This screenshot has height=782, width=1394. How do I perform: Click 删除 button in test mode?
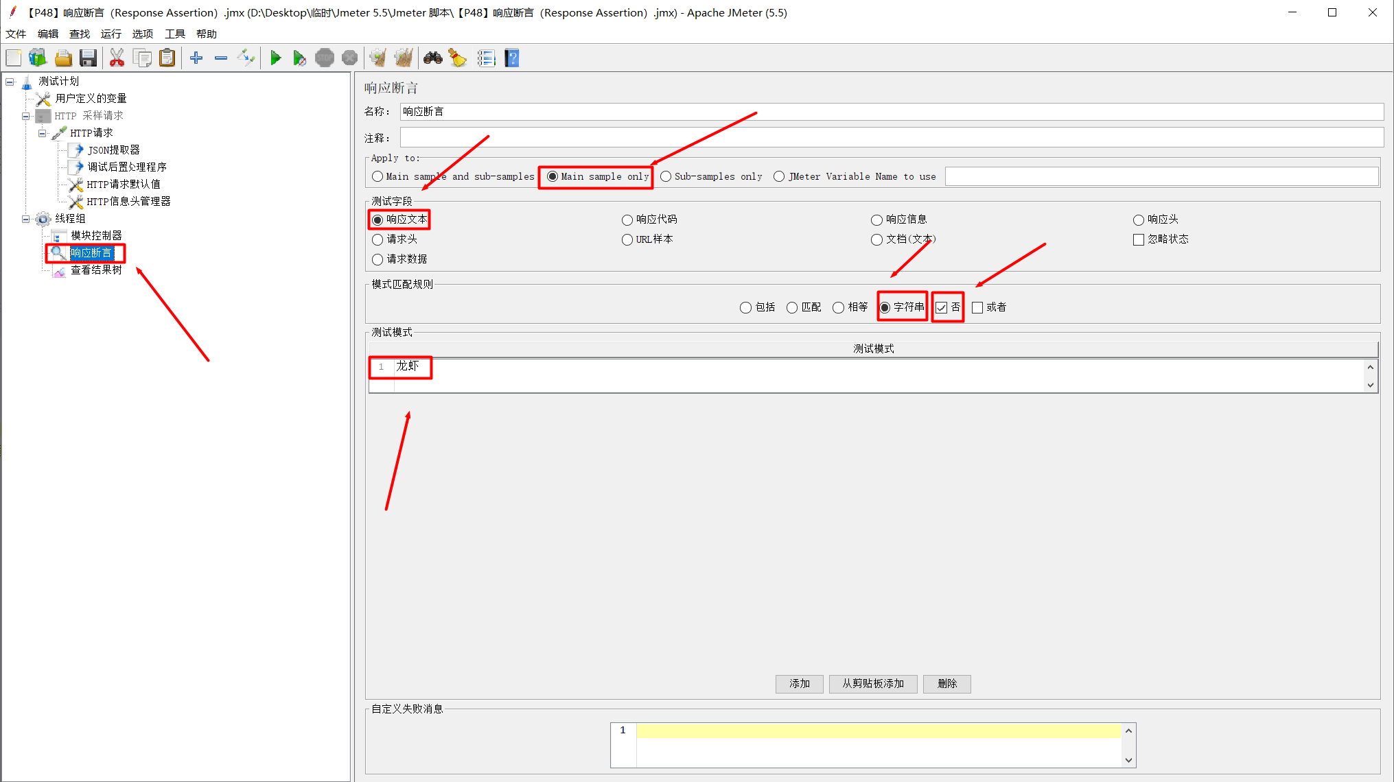pos(948,683)
